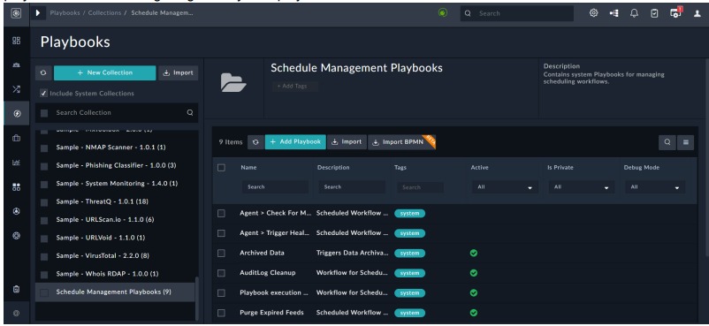Open the widgets grid icon in sidebar
This screenshot has height=326, width=709.
coord(16,187)
